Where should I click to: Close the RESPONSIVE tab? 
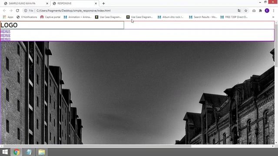96,3
